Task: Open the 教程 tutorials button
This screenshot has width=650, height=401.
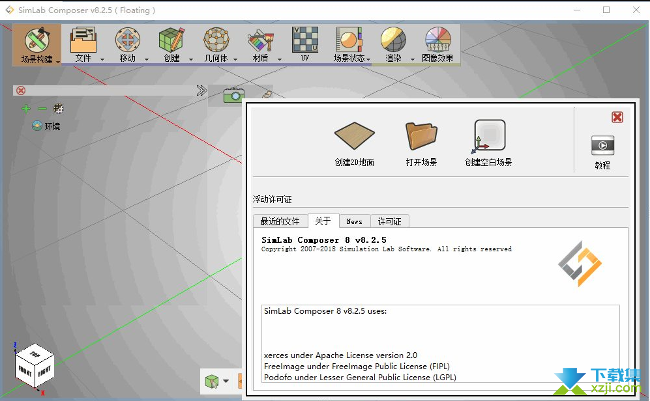Action: coord(602,152)
